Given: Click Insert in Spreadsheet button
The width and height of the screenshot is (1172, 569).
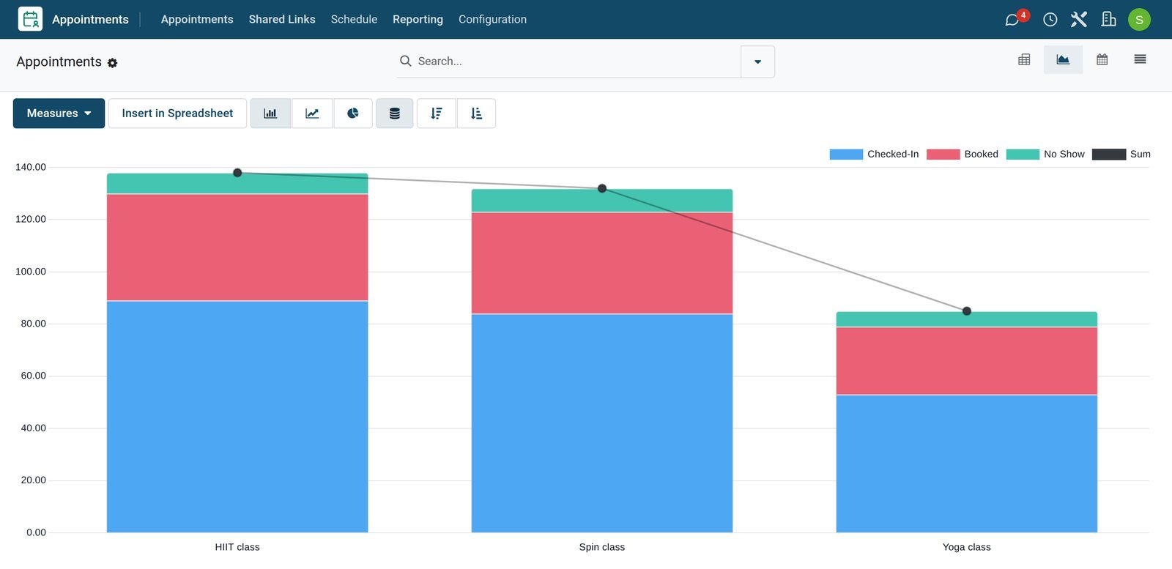Looking at the screenshot, I should point(177,114).
